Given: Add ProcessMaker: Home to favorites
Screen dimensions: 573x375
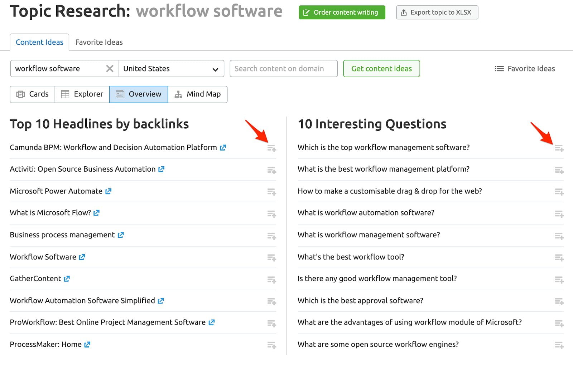Looking at the screenshot, I should coord(272,345).
